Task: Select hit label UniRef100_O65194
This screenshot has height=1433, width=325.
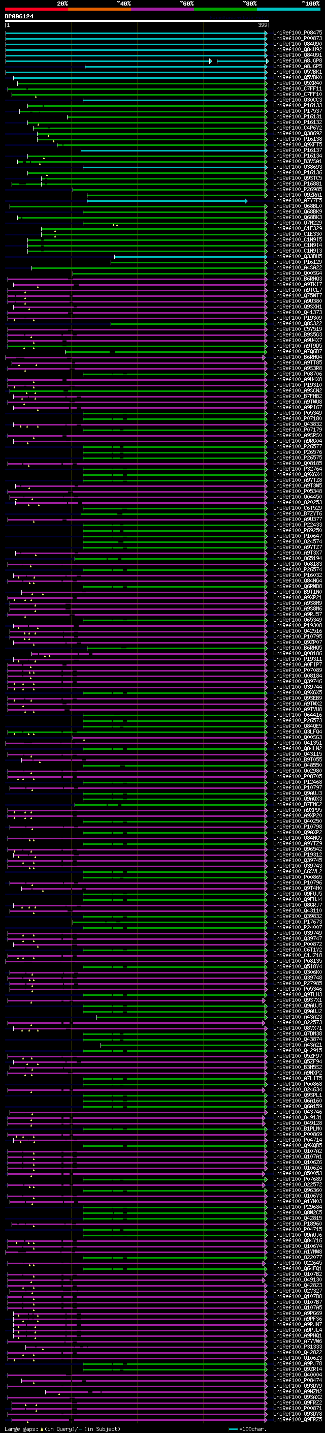Action: tap(297, 559)
